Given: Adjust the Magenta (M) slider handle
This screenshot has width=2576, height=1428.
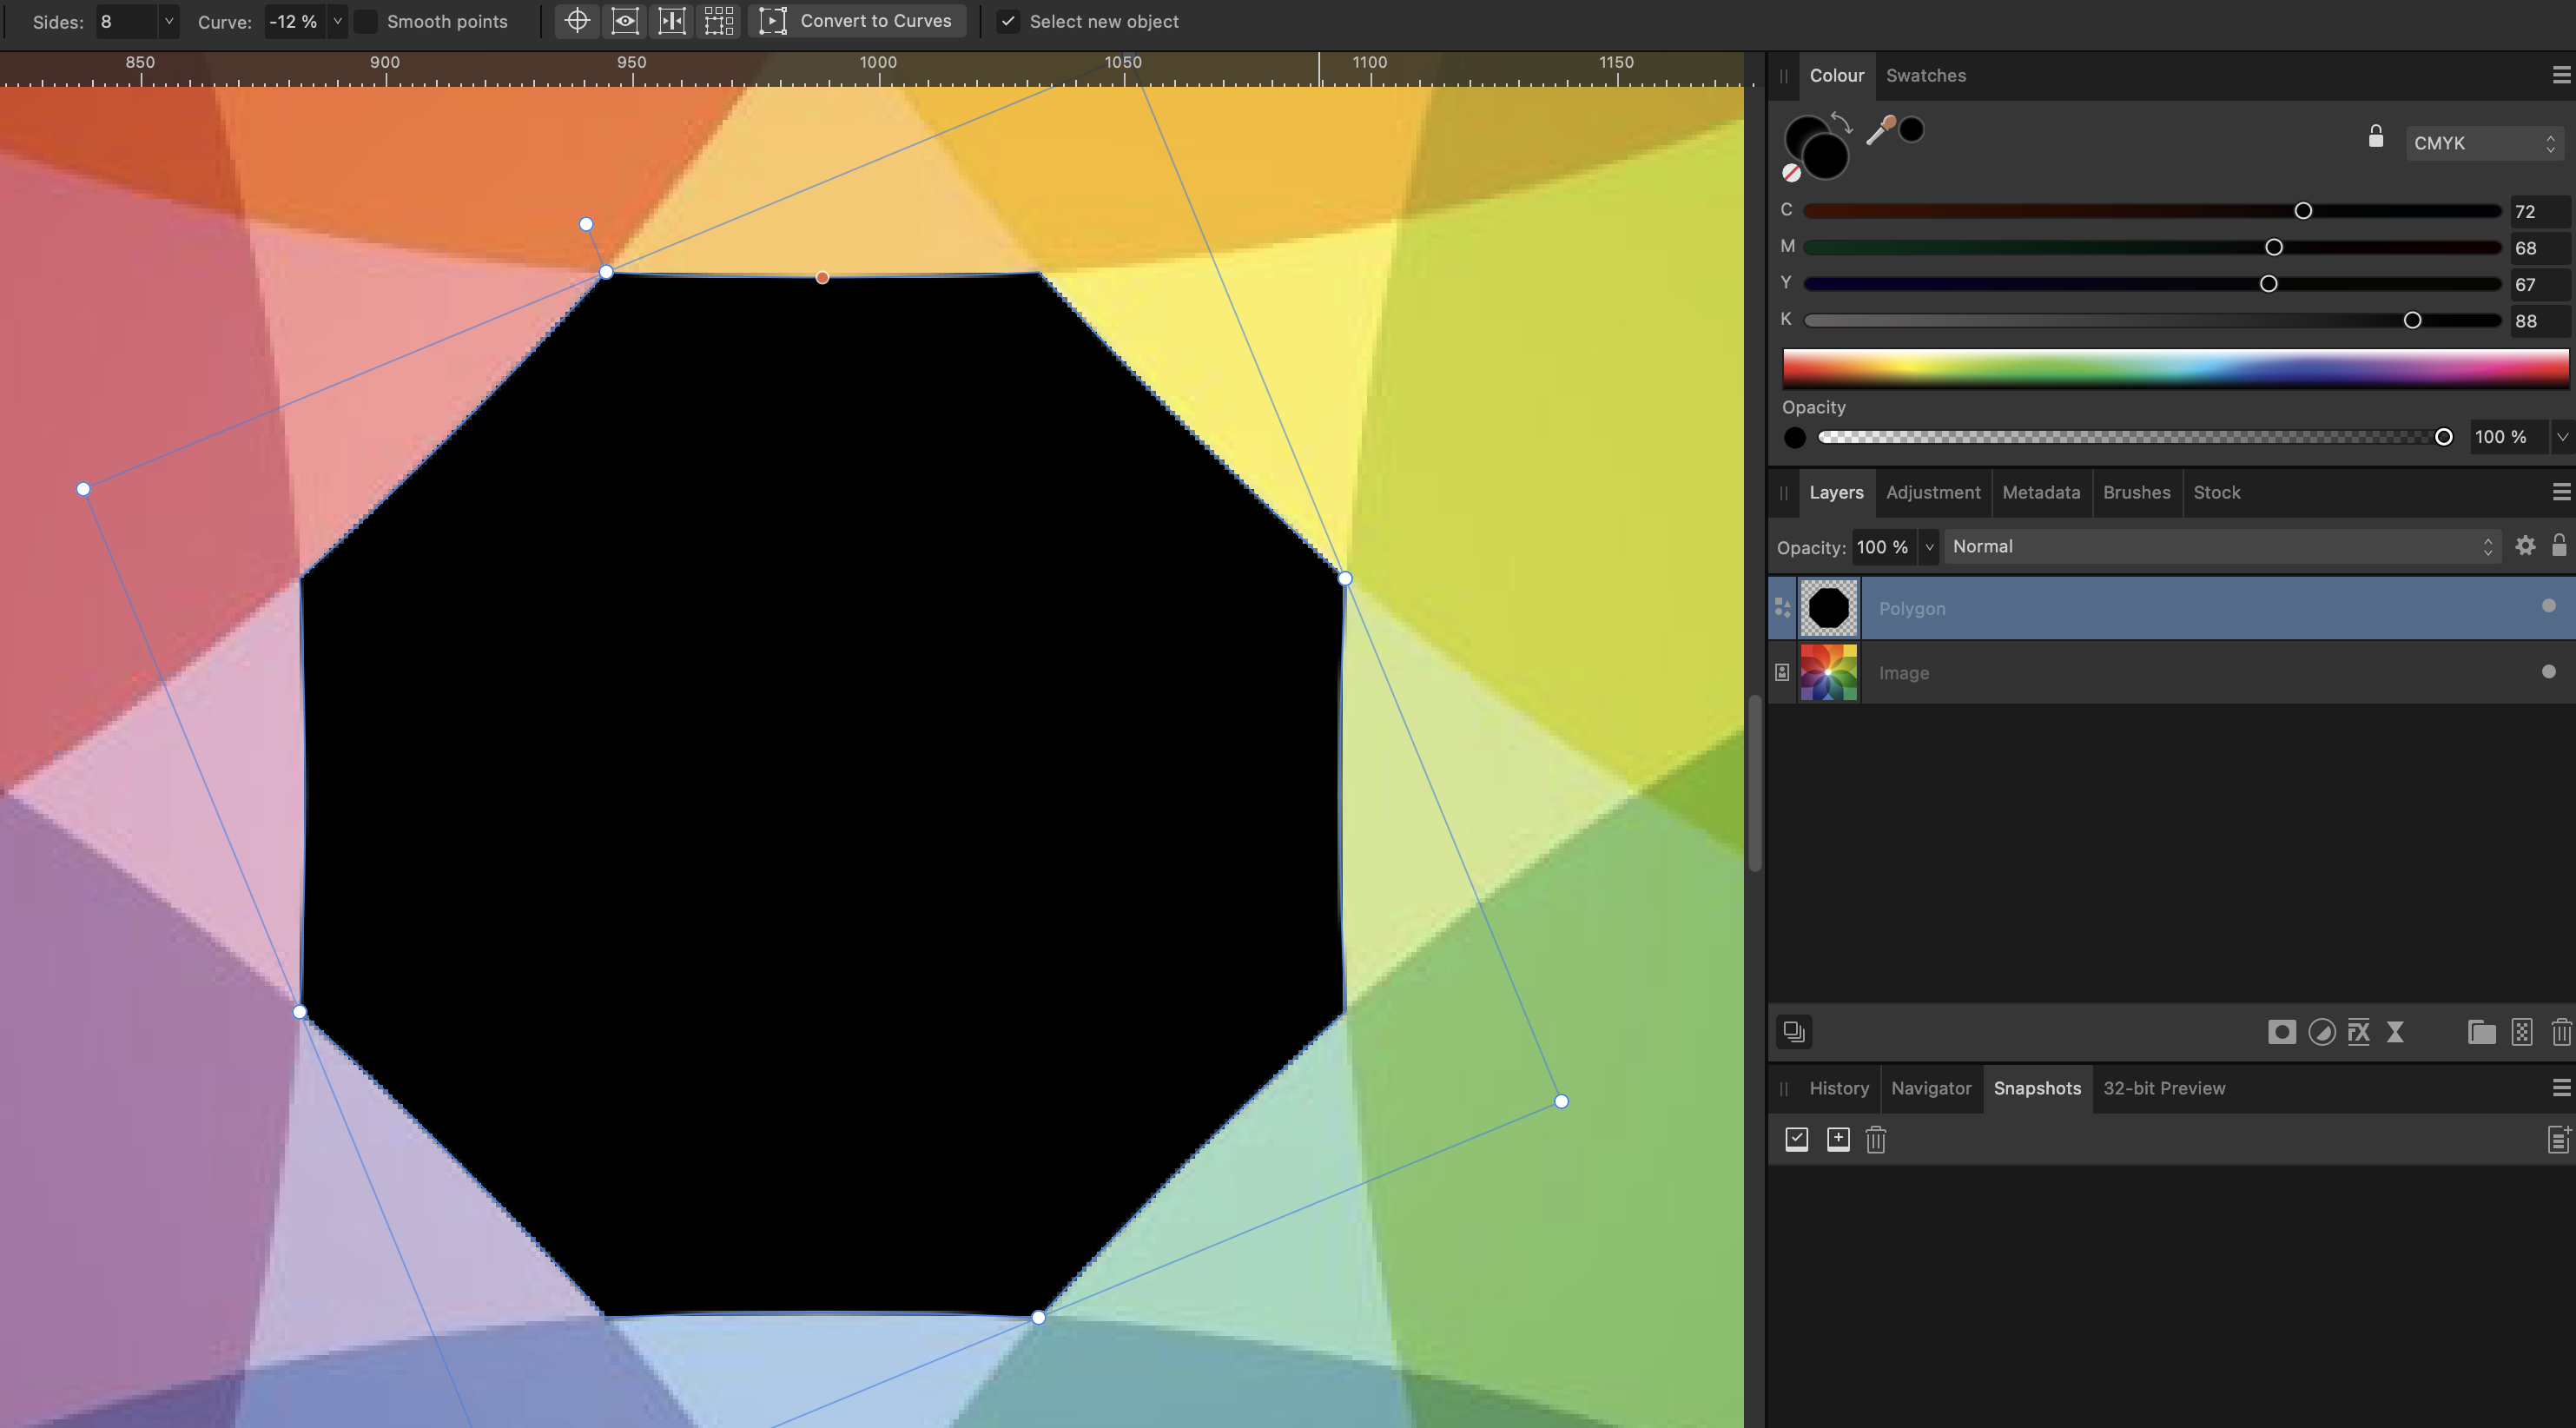Looking at the screenshot, I should coord(2273,247).
